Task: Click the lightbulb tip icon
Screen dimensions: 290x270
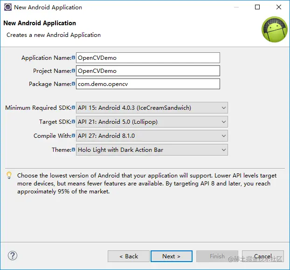Action: [9, 175]
